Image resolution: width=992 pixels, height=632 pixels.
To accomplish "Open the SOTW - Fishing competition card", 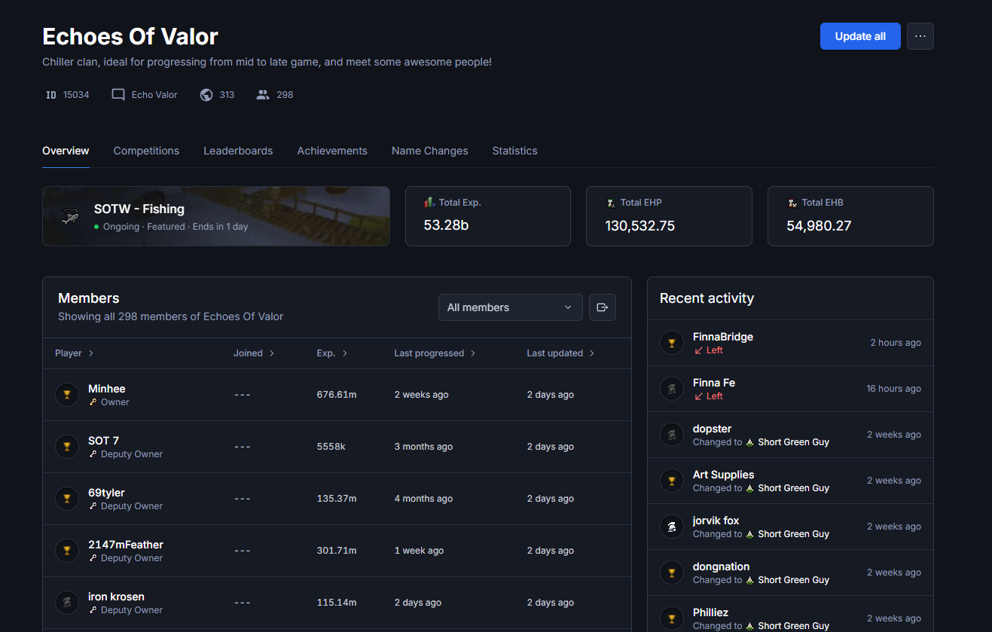I will pyautogui.click(x=216, y=216).
